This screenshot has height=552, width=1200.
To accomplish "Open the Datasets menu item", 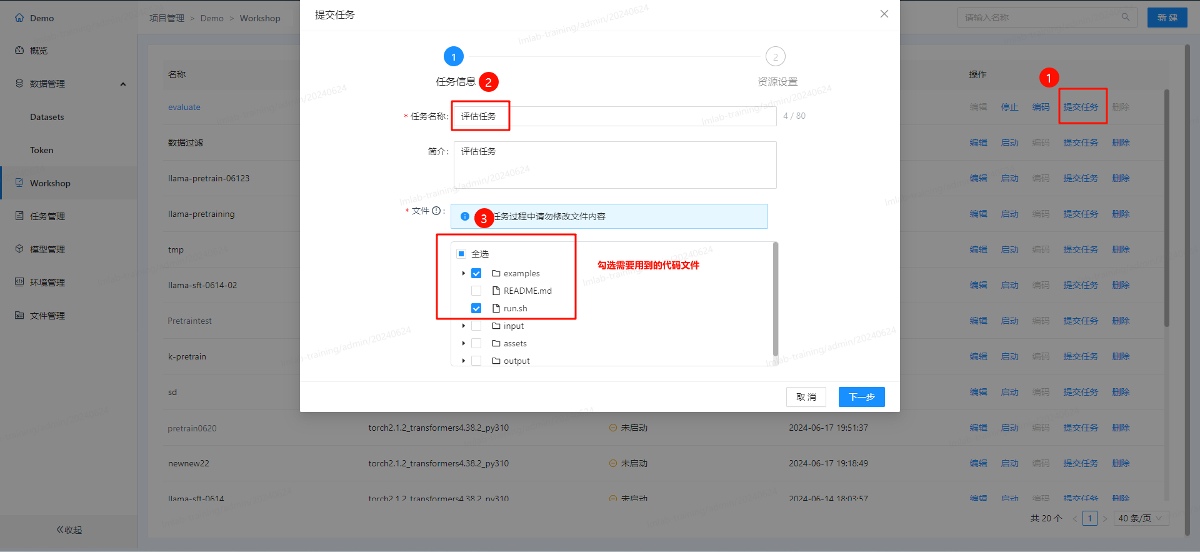I will coord(47,117).
